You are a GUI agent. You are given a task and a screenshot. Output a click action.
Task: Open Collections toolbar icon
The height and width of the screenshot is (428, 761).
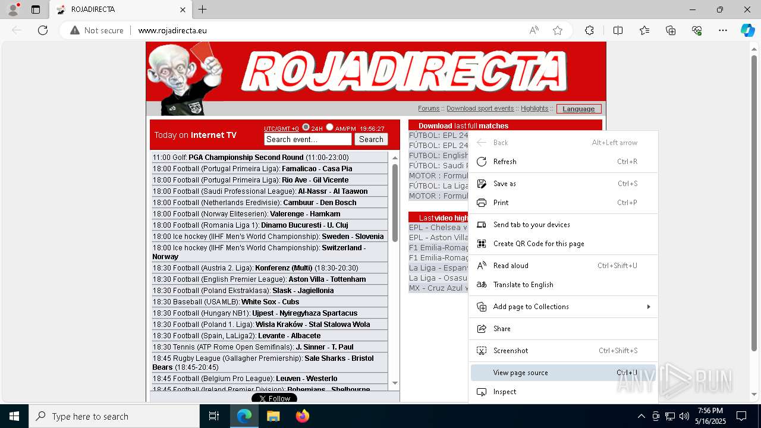click(671, 30)
